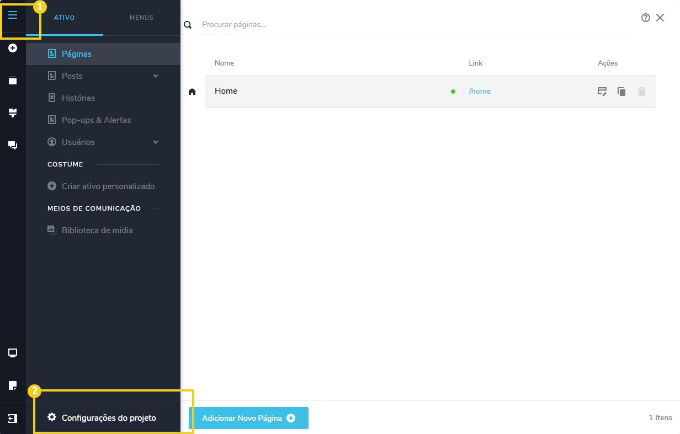Click the Procurar páginas search field
This screenshot has height=434, width=680.
point(408,25)
